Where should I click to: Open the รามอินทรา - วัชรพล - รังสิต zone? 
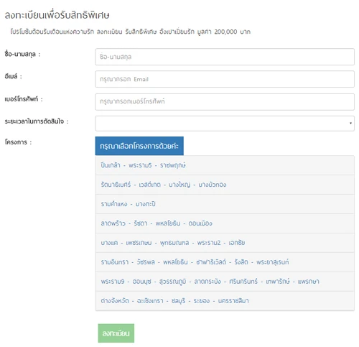click(225, 262)
